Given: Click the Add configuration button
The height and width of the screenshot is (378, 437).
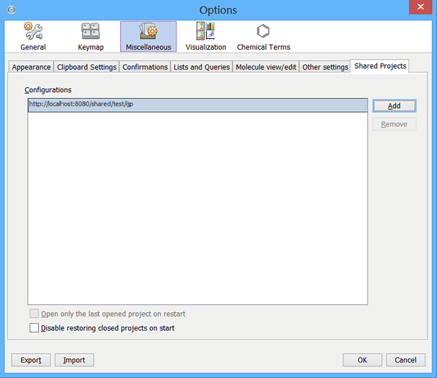Looking at the screenshot, I should [x=395, y=106].
